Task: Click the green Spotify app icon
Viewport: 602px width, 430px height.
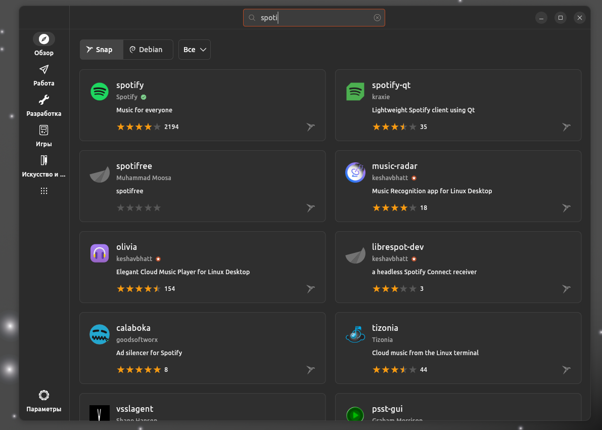Action: [x=100, y=92]
